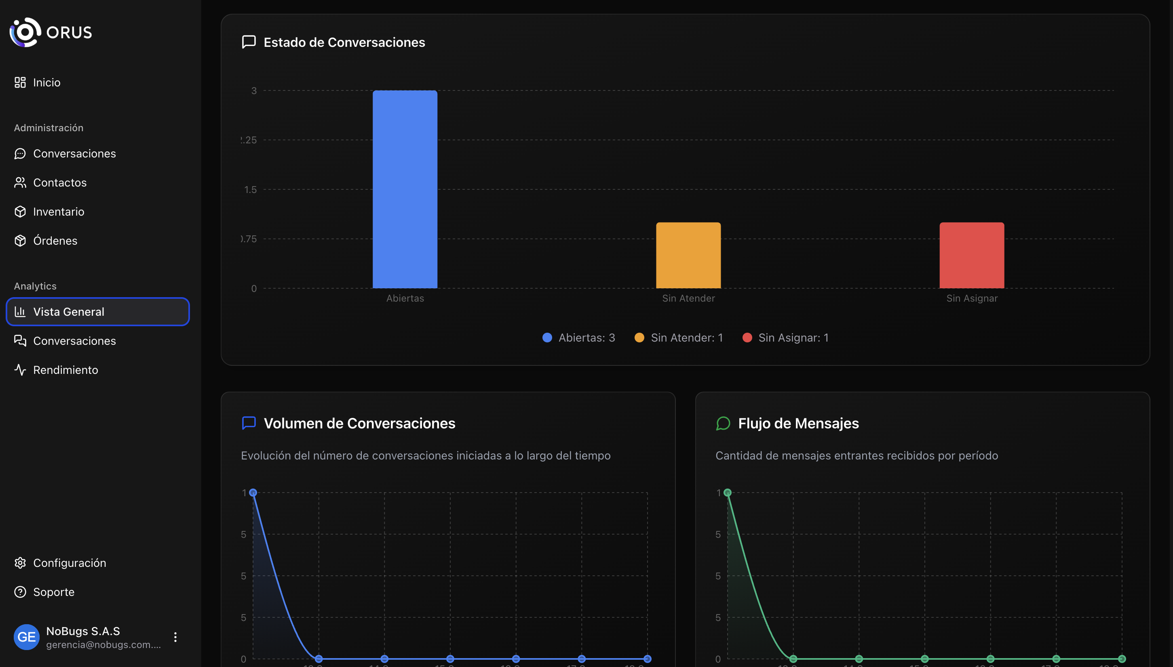This screenshot has height=667, width=1173.
Task: Click the Contactos people icon
Action: pos(20,182)
